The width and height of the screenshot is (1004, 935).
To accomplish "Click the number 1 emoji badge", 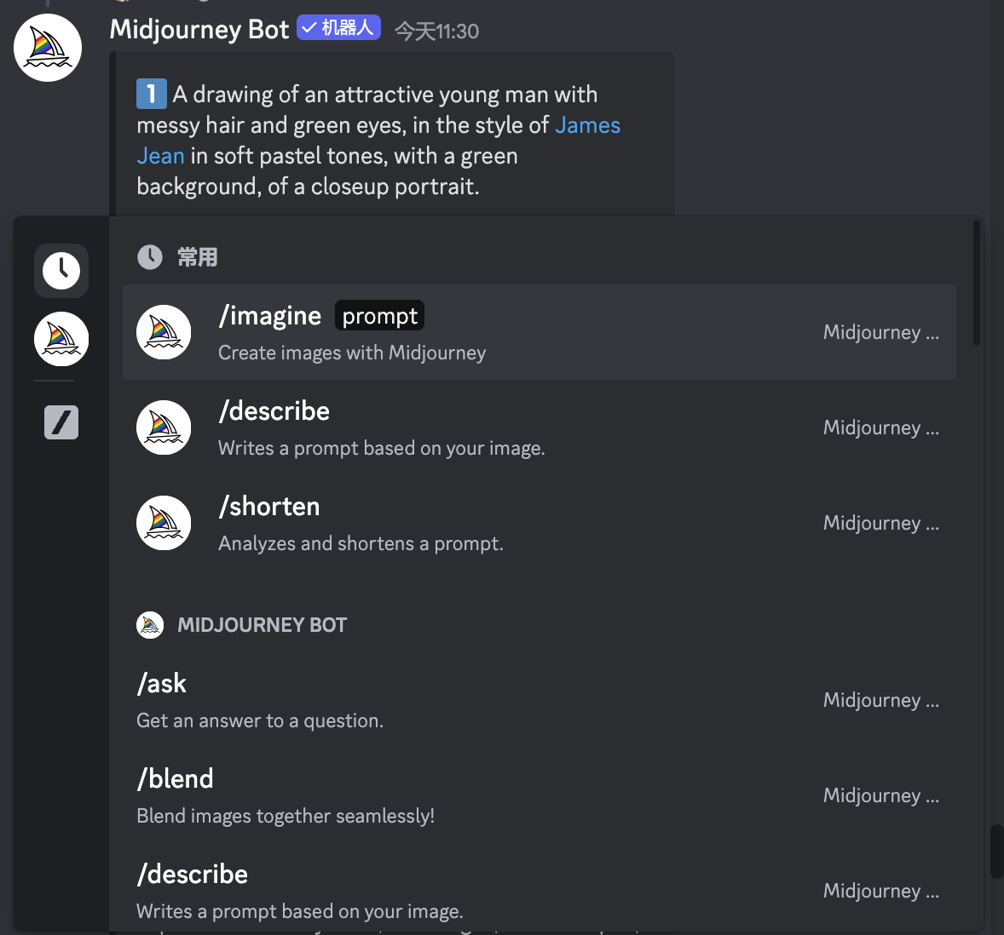I will (x=152, y=94).
